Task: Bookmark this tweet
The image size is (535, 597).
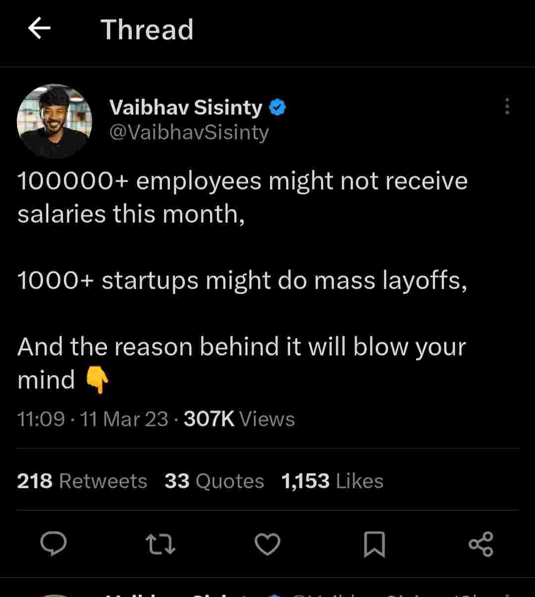Action: pos(374,544)
